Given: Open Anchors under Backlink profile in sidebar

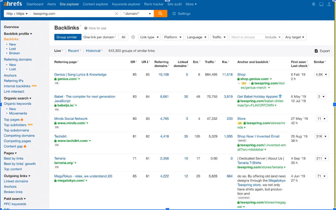Looking at the screenshot, I should pos(10,75).
